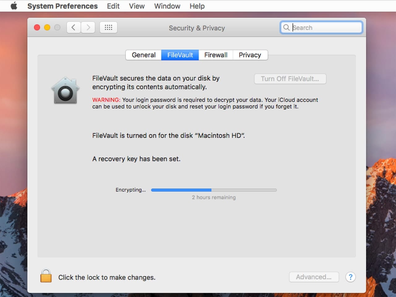Open help with the question mark button

[350, 277]
